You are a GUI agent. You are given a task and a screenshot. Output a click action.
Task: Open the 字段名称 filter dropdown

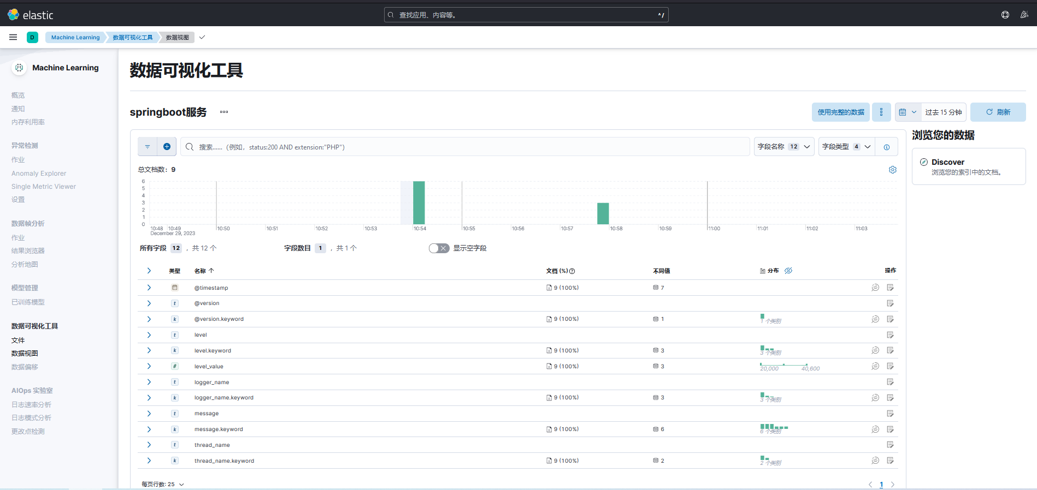click(x=784, y=147)
